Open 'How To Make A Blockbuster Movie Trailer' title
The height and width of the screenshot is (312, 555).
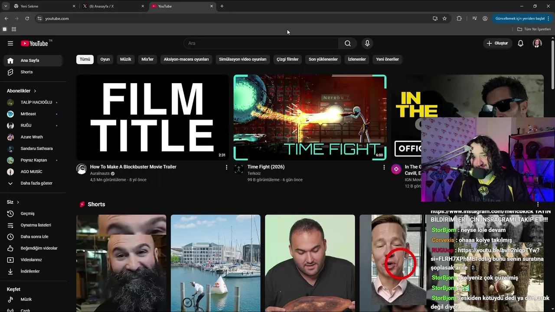click(x=133, y=167)
